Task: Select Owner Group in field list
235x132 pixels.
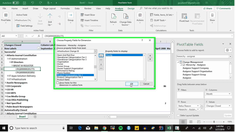Action: pos(63,66)
